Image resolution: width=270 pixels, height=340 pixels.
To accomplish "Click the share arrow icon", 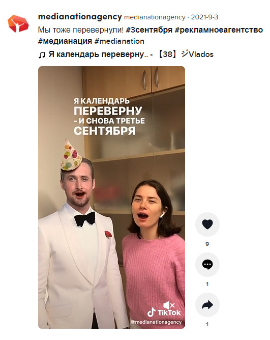I will (x=207, y=305).
